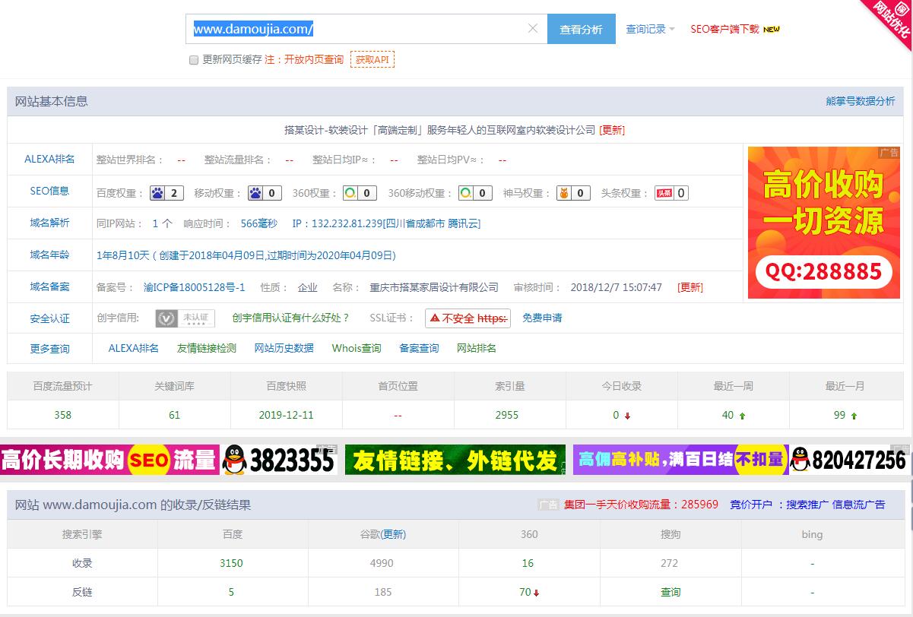Viewport: 913px width, 617px height.
Task: Click 集团一手天价收购流量：285969 ad text
Action: (641, 504)
